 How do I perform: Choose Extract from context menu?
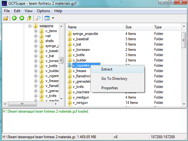pyautogui.click(x=117, y=69)
